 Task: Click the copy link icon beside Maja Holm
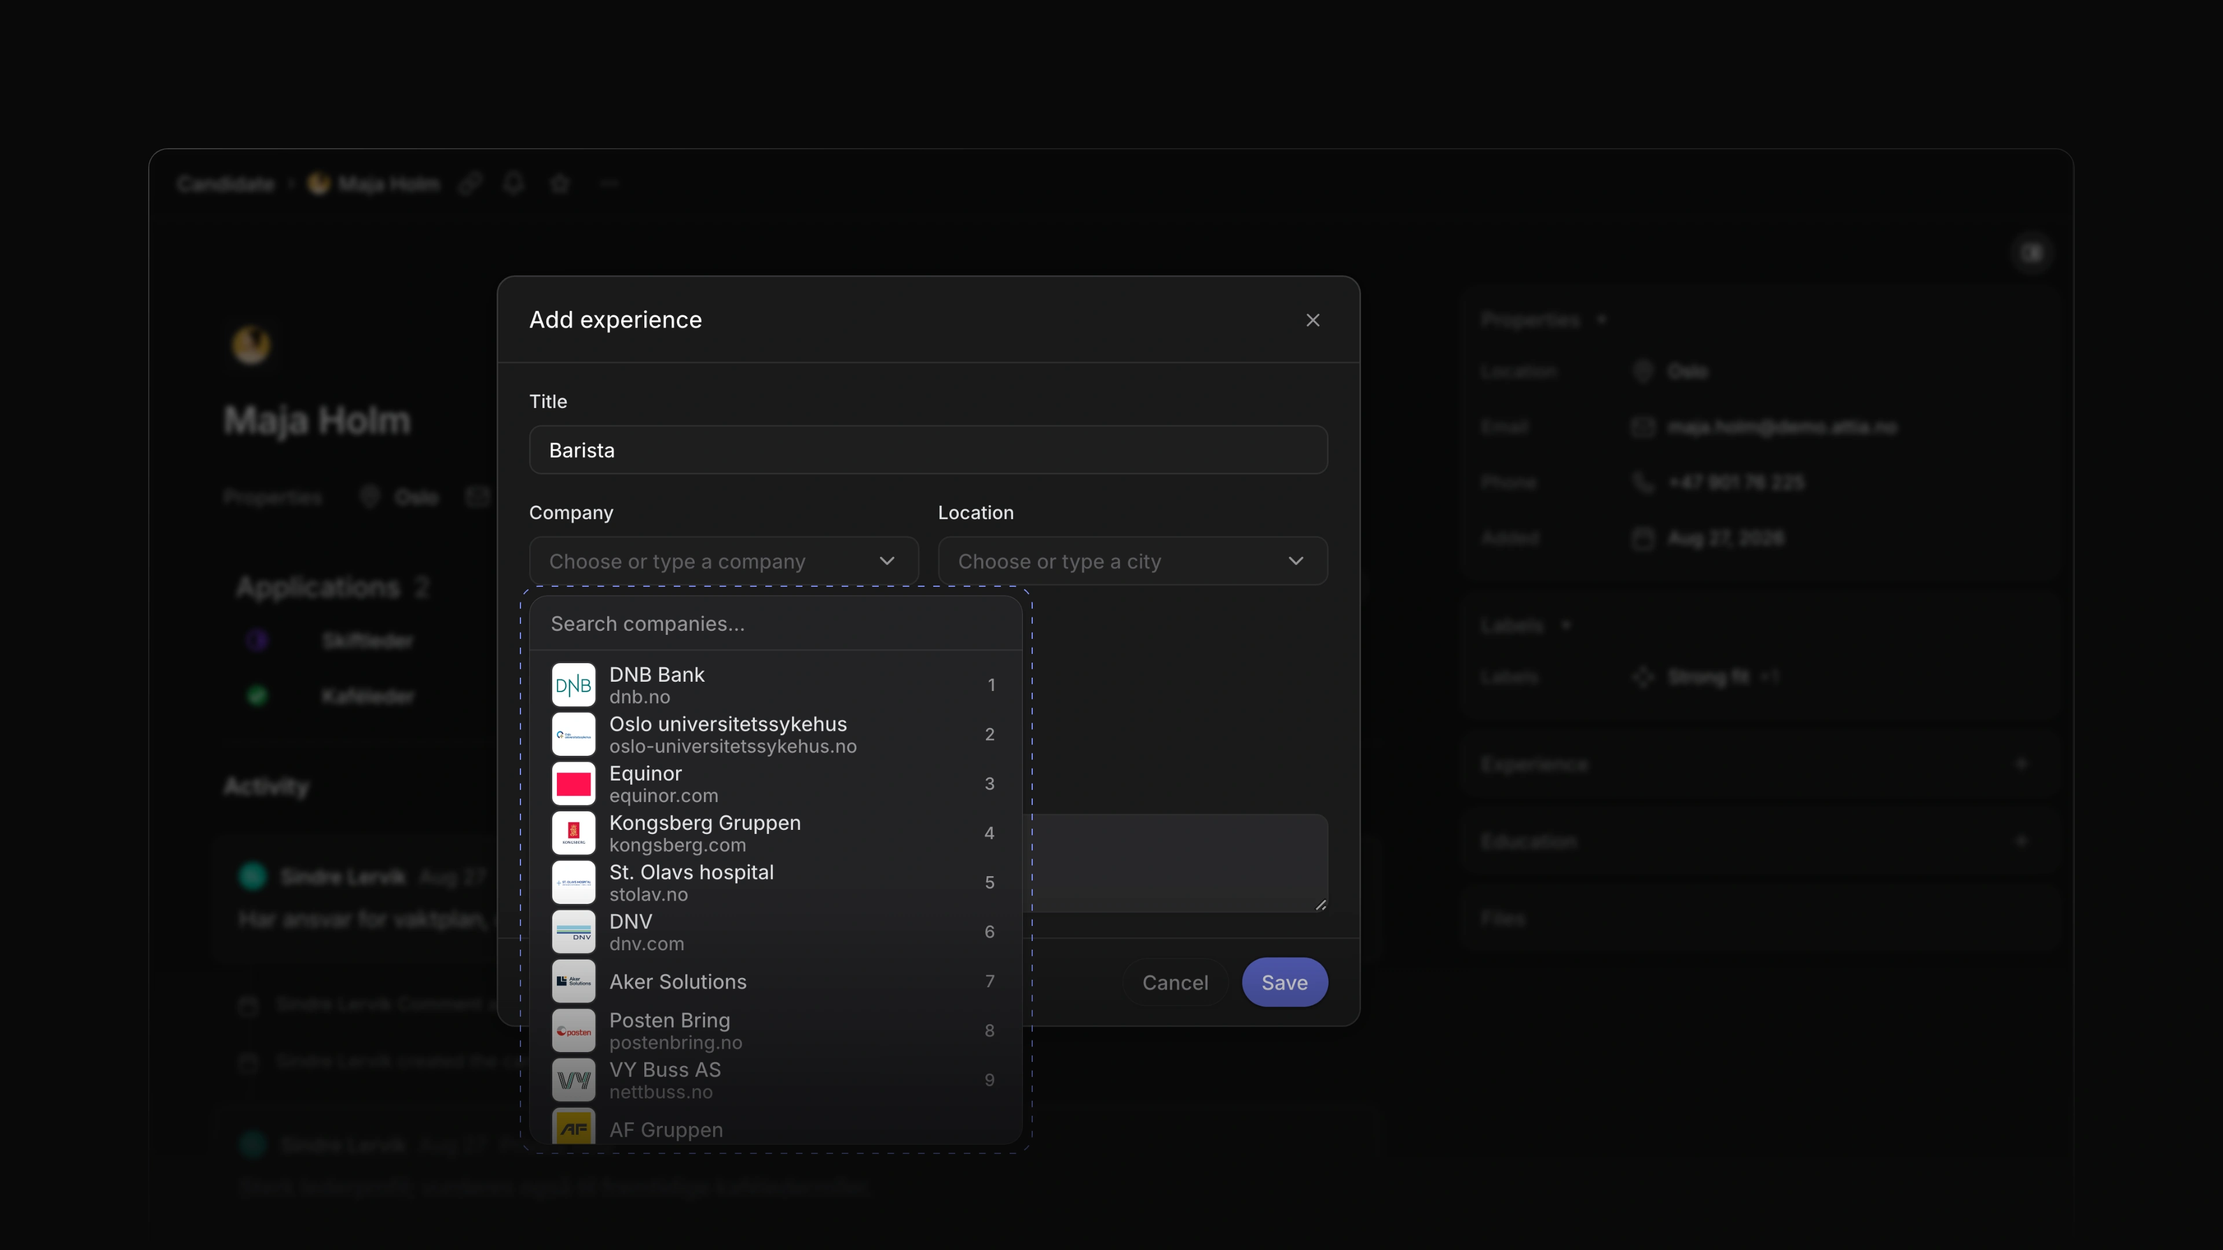coord(469,183)
